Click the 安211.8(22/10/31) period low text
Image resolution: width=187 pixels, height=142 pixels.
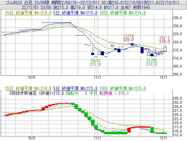(162, 2)
